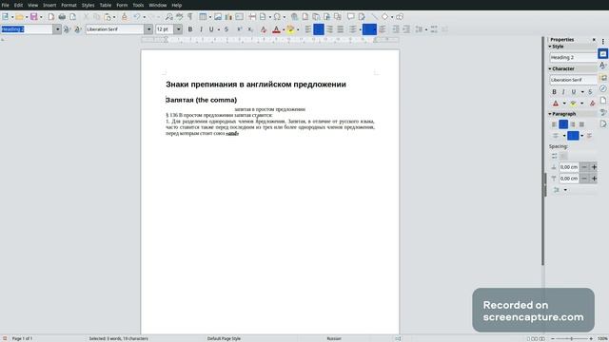Click above paragraph spacing 0,00 cm field

[569, 167]
